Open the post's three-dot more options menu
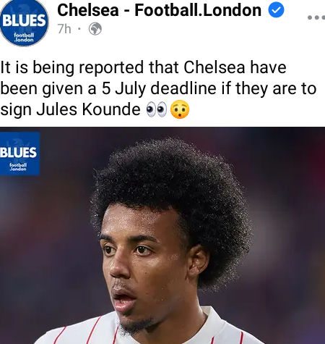The width and height of the screenshot is (325, 344). [316, 17]
